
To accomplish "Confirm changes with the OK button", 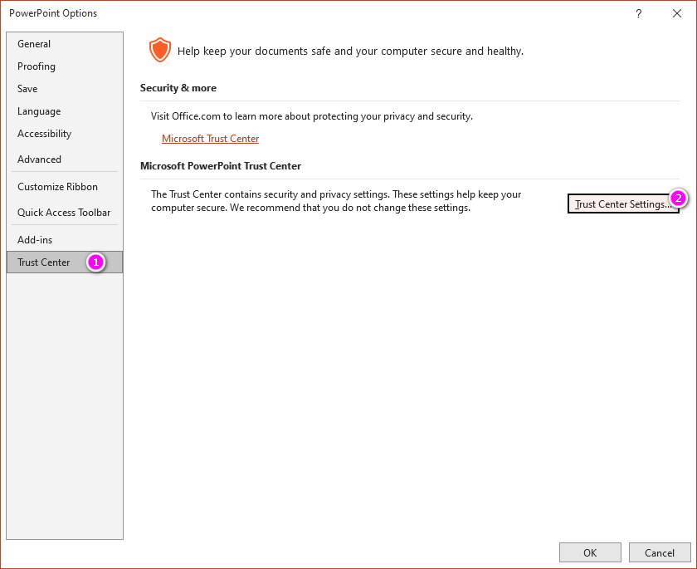I will 590,552.
